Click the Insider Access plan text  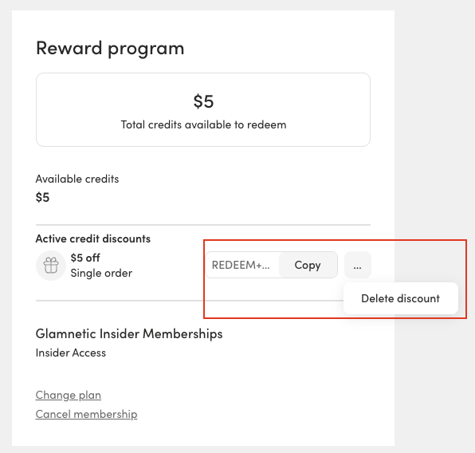pyautogui.click(x=71, y=353)
